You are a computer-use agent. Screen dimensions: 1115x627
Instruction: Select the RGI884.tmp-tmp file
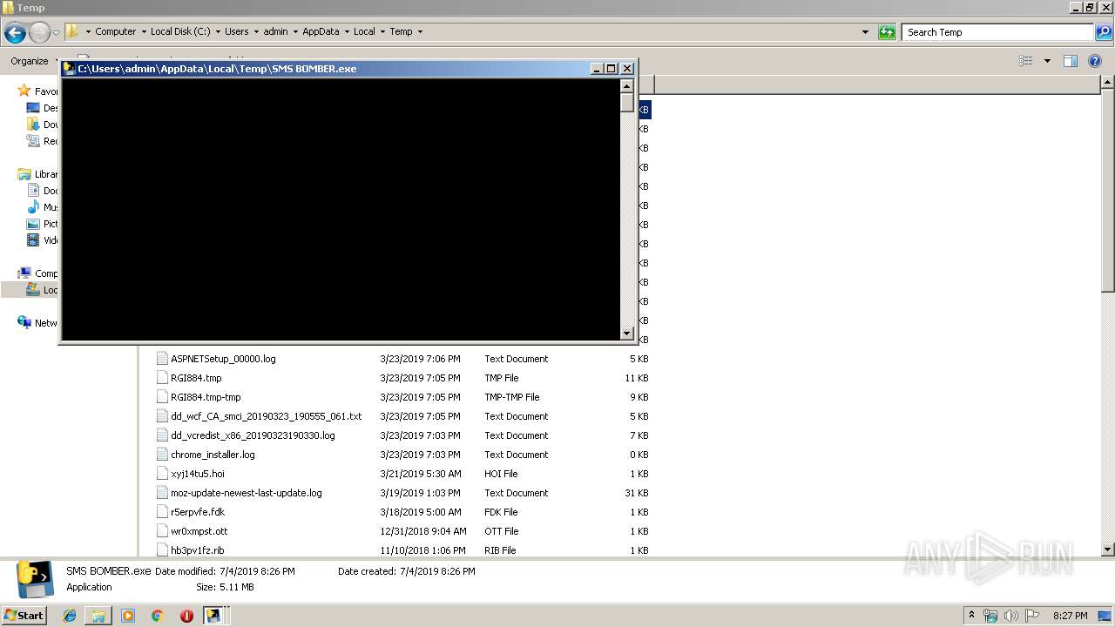pos(206,397)
